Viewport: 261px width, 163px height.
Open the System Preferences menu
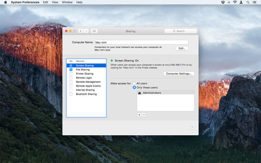click(x=25, y=2)
